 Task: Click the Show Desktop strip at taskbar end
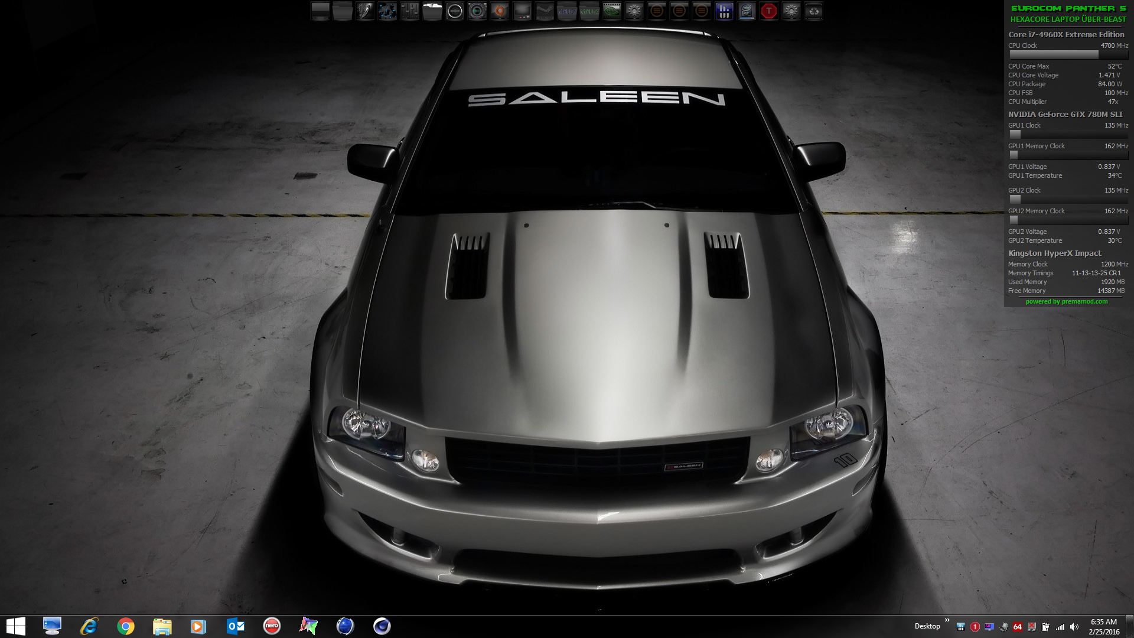pyautogui.click(x=1129, y=626)
